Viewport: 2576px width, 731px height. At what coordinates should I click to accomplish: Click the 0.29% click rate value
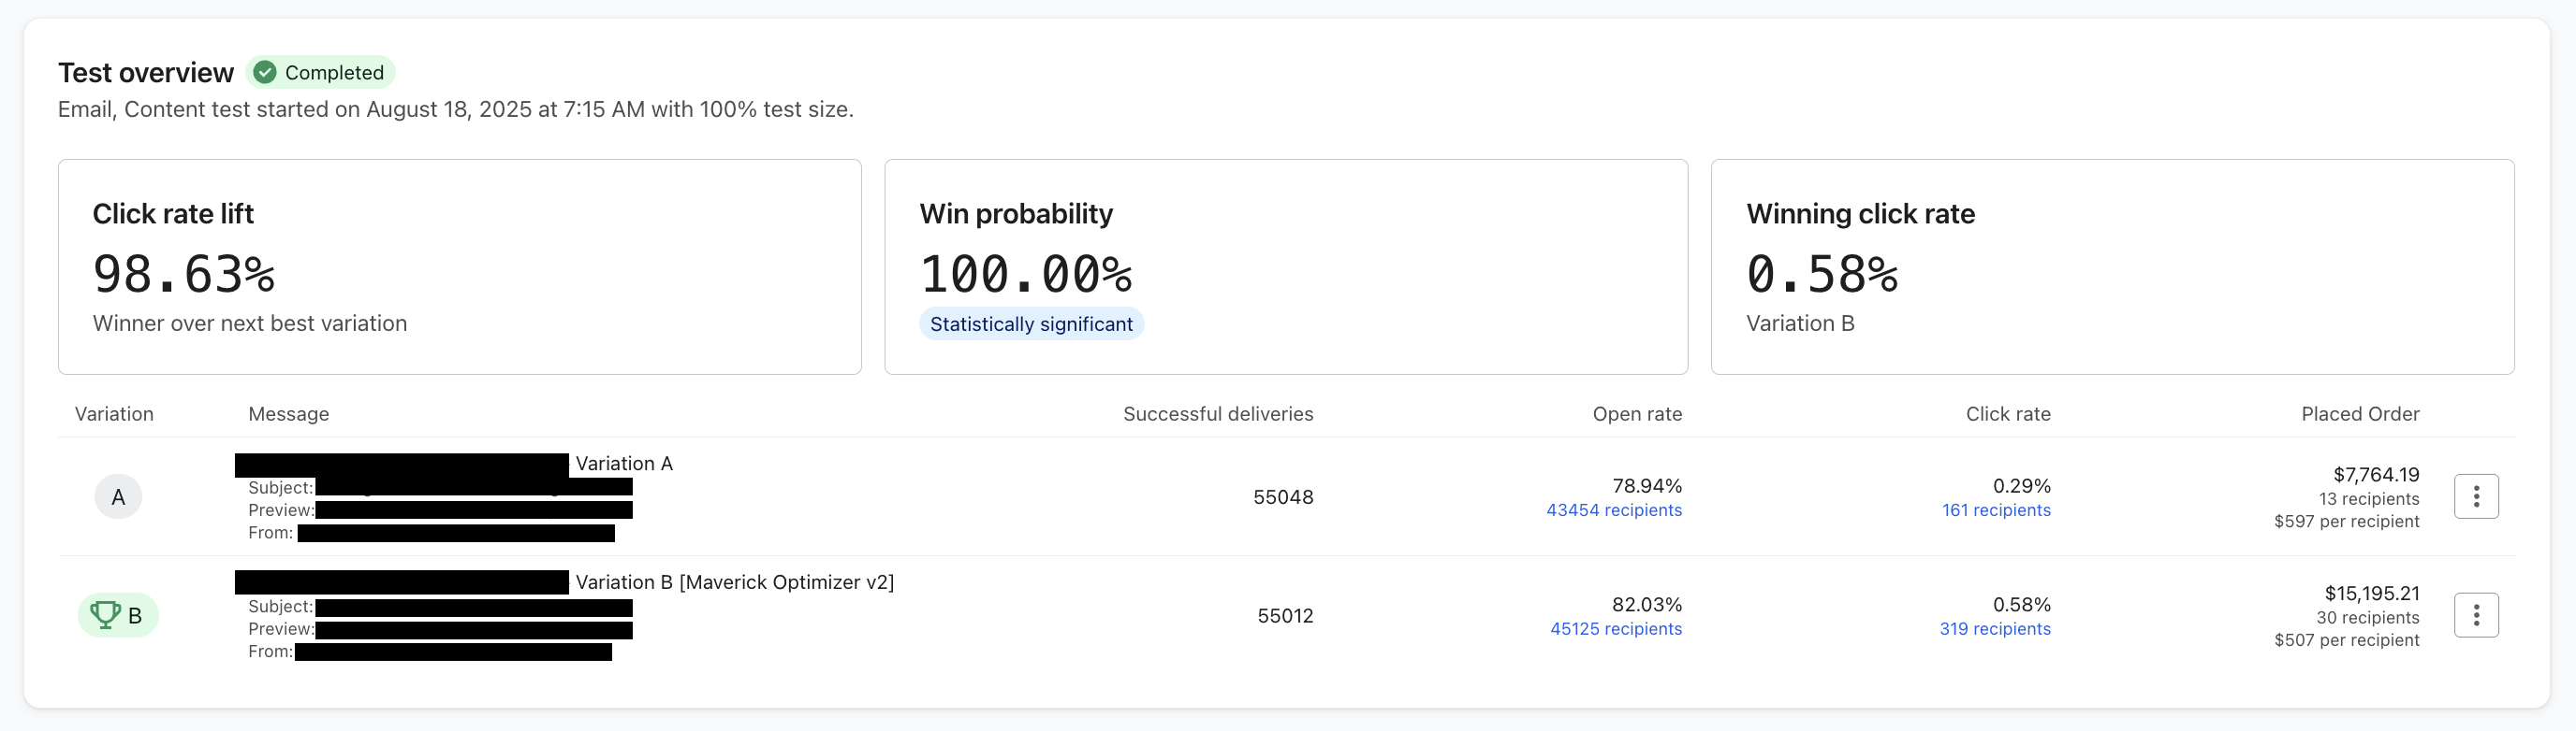[x=2021, y=485]
